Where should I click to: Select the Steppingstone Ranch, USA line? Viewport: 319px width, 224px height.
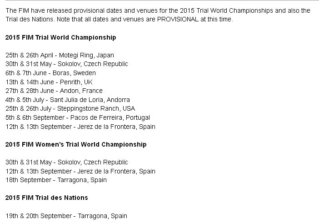click(70, 109)
